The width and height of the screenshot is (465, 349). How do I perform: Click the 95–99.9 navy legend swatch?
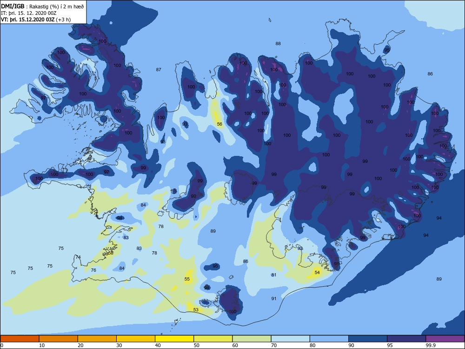click(406, 339)
